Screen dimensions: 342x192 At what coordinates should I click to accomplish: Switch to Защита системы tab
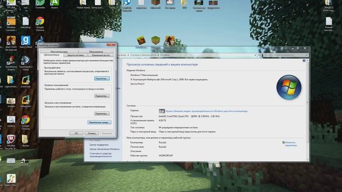pos(75,55)
